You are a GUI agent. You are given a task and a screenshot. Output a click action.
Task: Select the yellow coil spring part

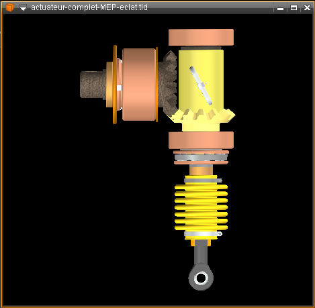pos(201,207)
